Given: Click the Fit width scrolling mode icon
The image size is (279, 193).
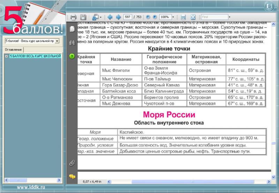Looking at the screenshot, I should click(183, 17).
